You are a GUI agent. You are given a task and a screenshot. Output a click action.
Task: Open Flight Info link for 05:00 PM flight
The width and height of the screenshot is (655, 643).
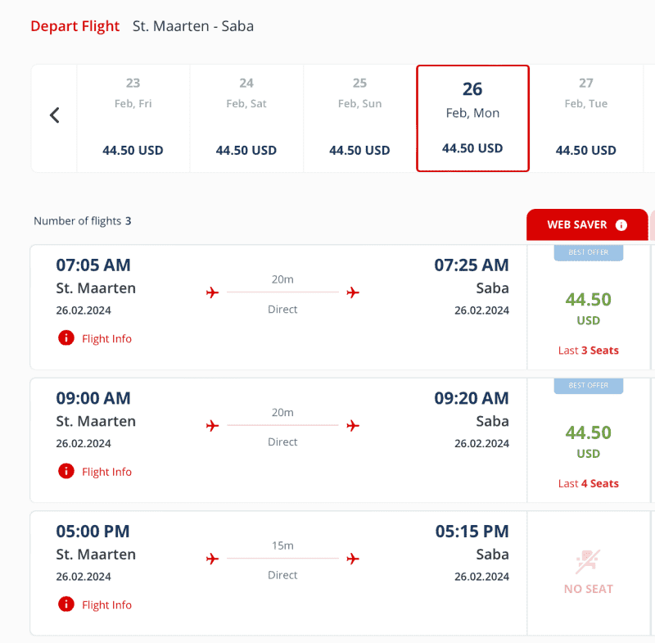(106, 605)
